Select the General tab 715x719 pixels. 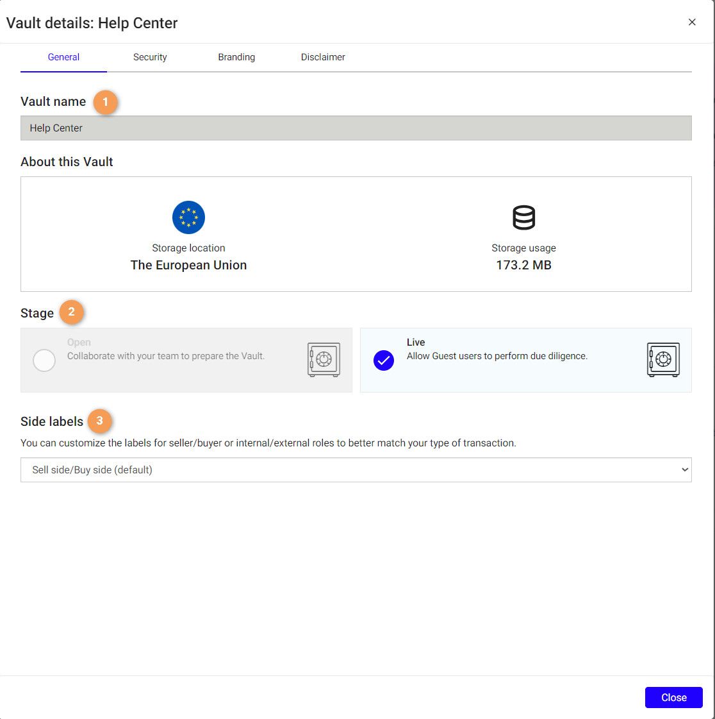pos(63,57)
